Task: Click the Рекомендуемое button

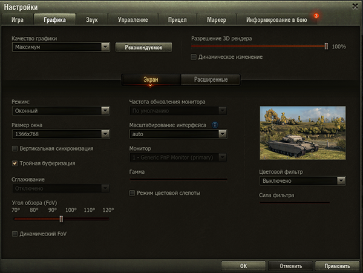Action: pos(144,47)
